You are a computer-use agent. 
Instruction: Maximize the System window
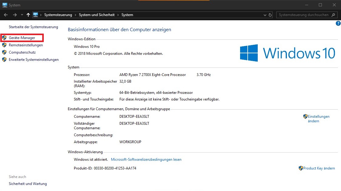(x=320, y=5)
